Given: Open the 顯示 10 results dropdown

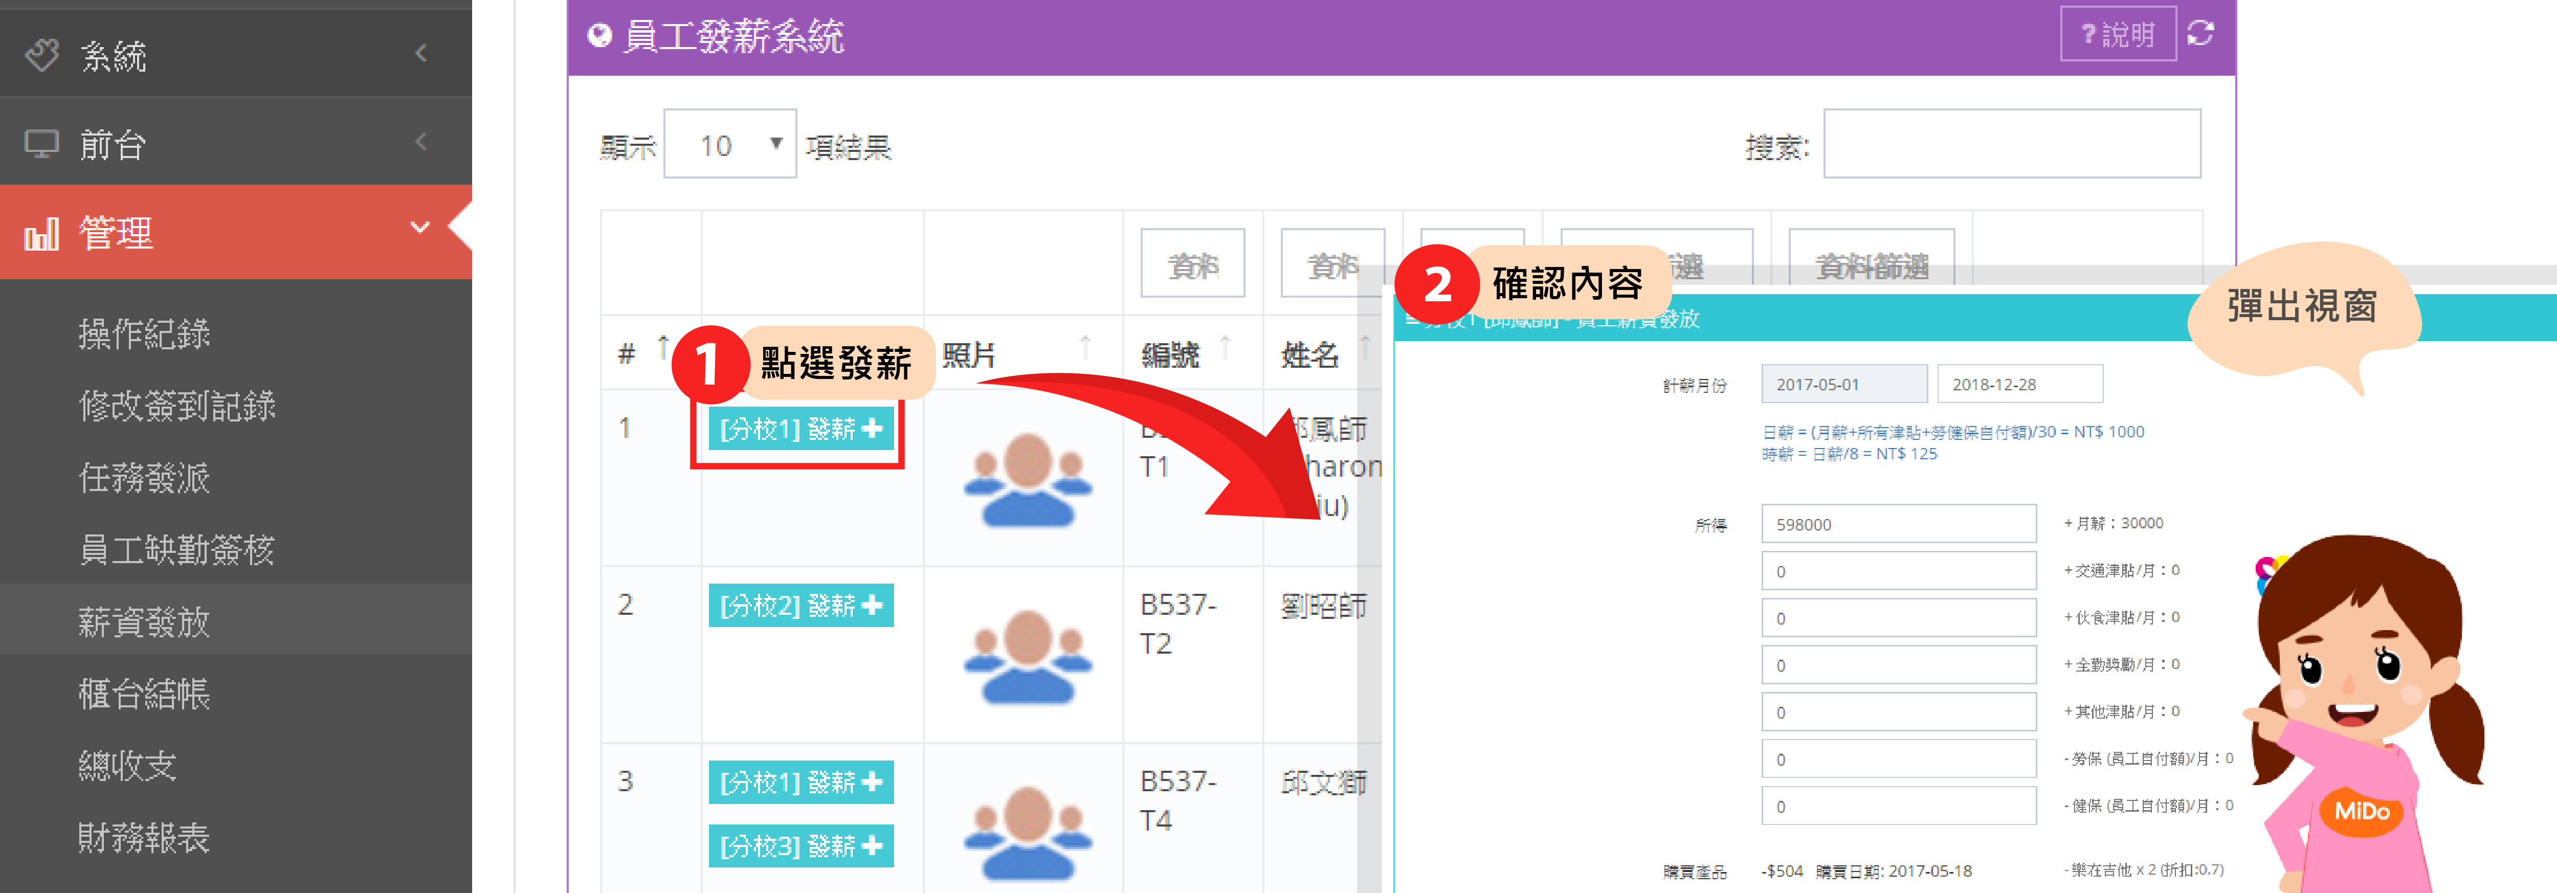Looking at the screenshot, I should tap(729, 145).
